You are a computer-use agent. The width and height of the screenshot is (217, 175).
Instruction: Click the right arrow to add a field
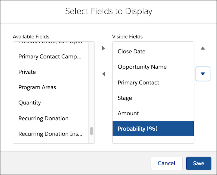[x=103, y=48]
